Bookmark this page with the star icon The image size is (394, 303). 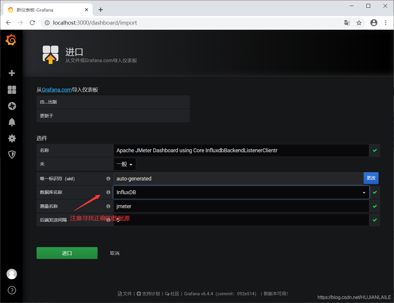click(359, 23)
